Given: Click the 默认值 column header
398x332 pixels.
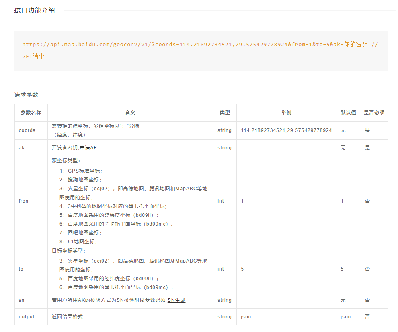Looking at the screenshot, I should (348, 113).
